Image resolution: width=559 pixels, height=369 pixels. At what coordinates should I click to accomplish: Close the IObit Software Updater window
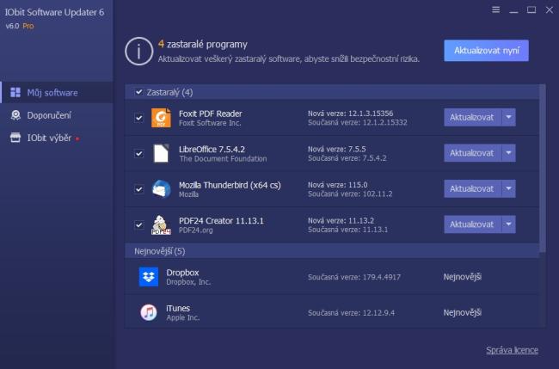[550, 9]
